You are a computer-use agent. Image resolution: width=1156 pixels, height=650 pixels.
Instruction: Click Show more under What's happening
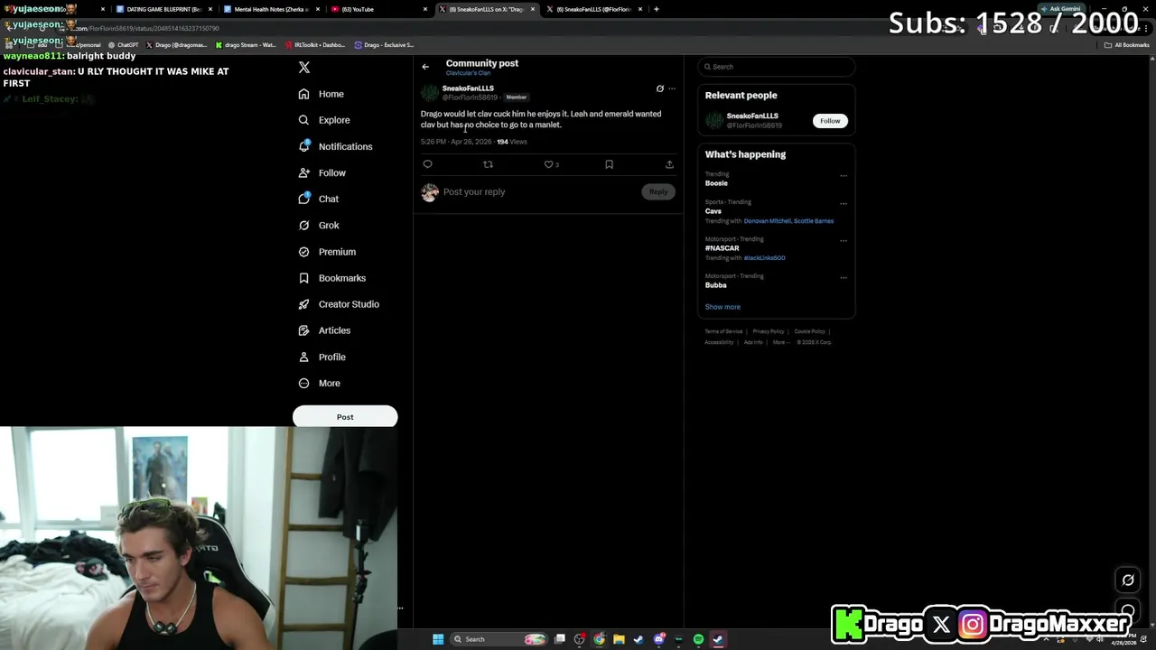pyautogui.click(x=722, y=307)
